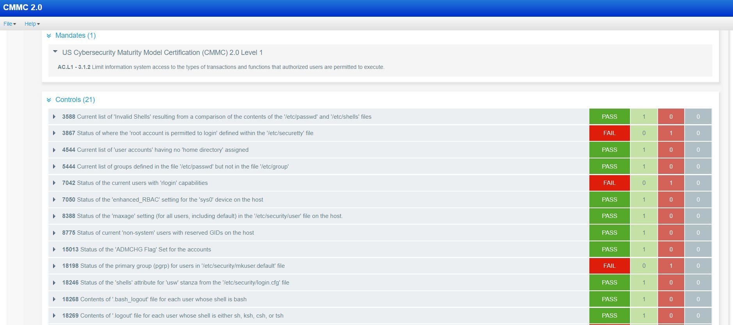Click gray count cell for control 18269
The width and height of the screenshot is (733, 325).
(x=698, y=316)
